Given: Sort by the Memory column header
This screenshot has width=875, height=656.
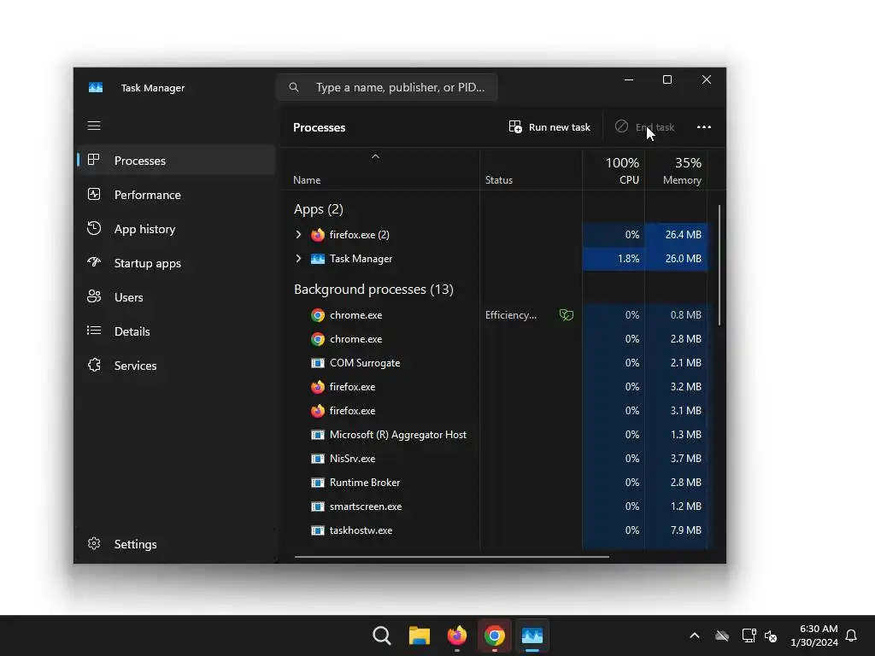Looking at the screenshot, I should tap(677, 170).
